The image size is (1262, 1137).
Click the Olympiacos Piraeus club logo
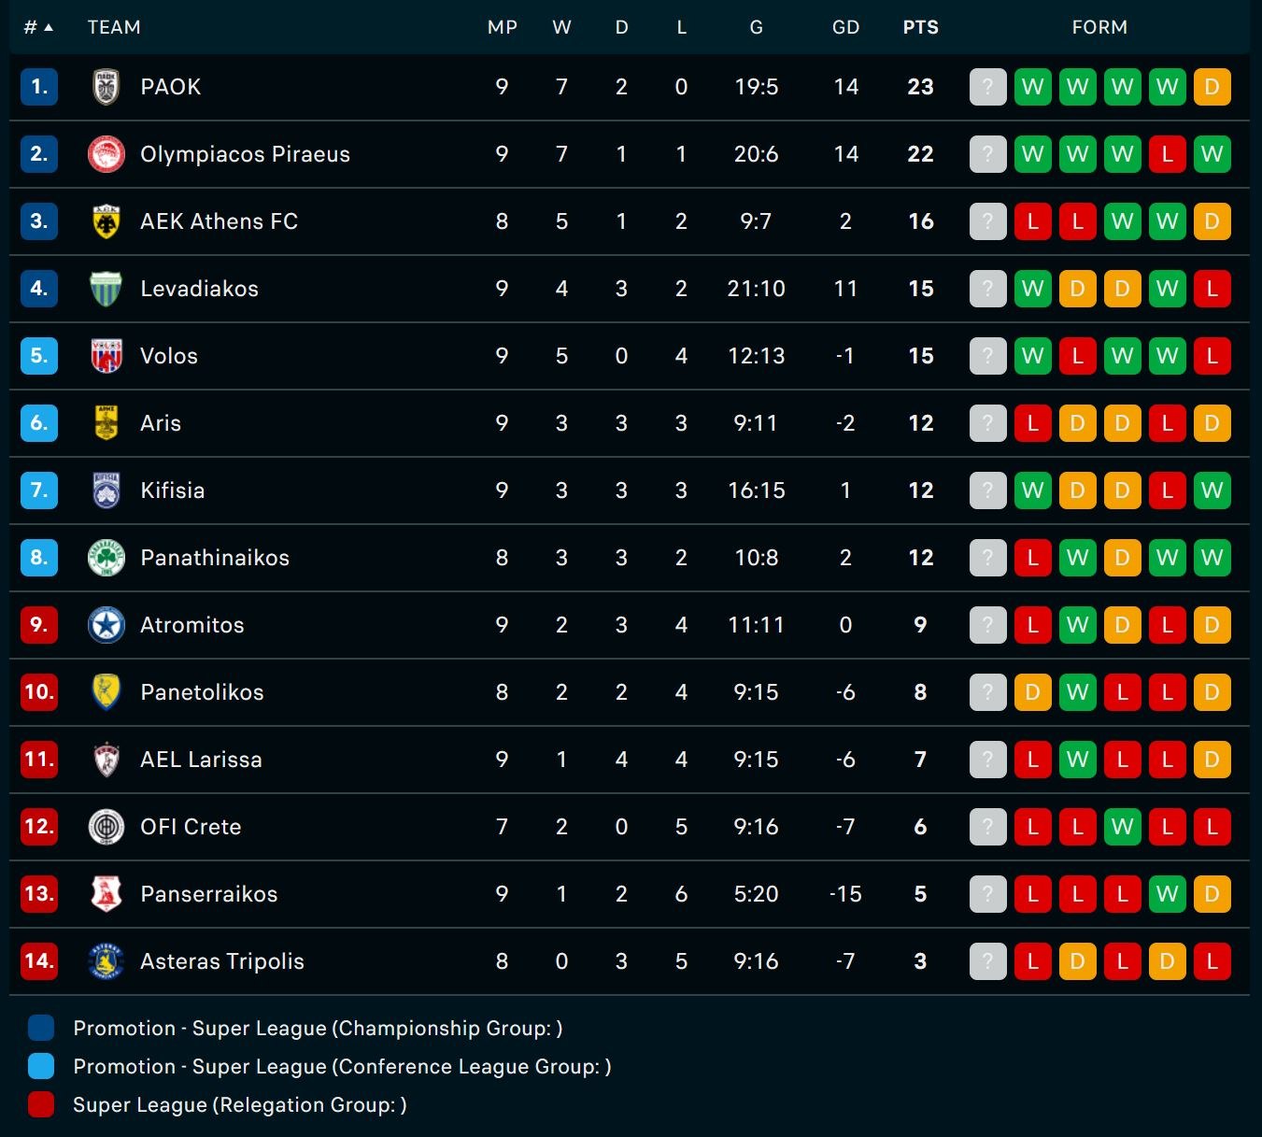click(106, 154)
